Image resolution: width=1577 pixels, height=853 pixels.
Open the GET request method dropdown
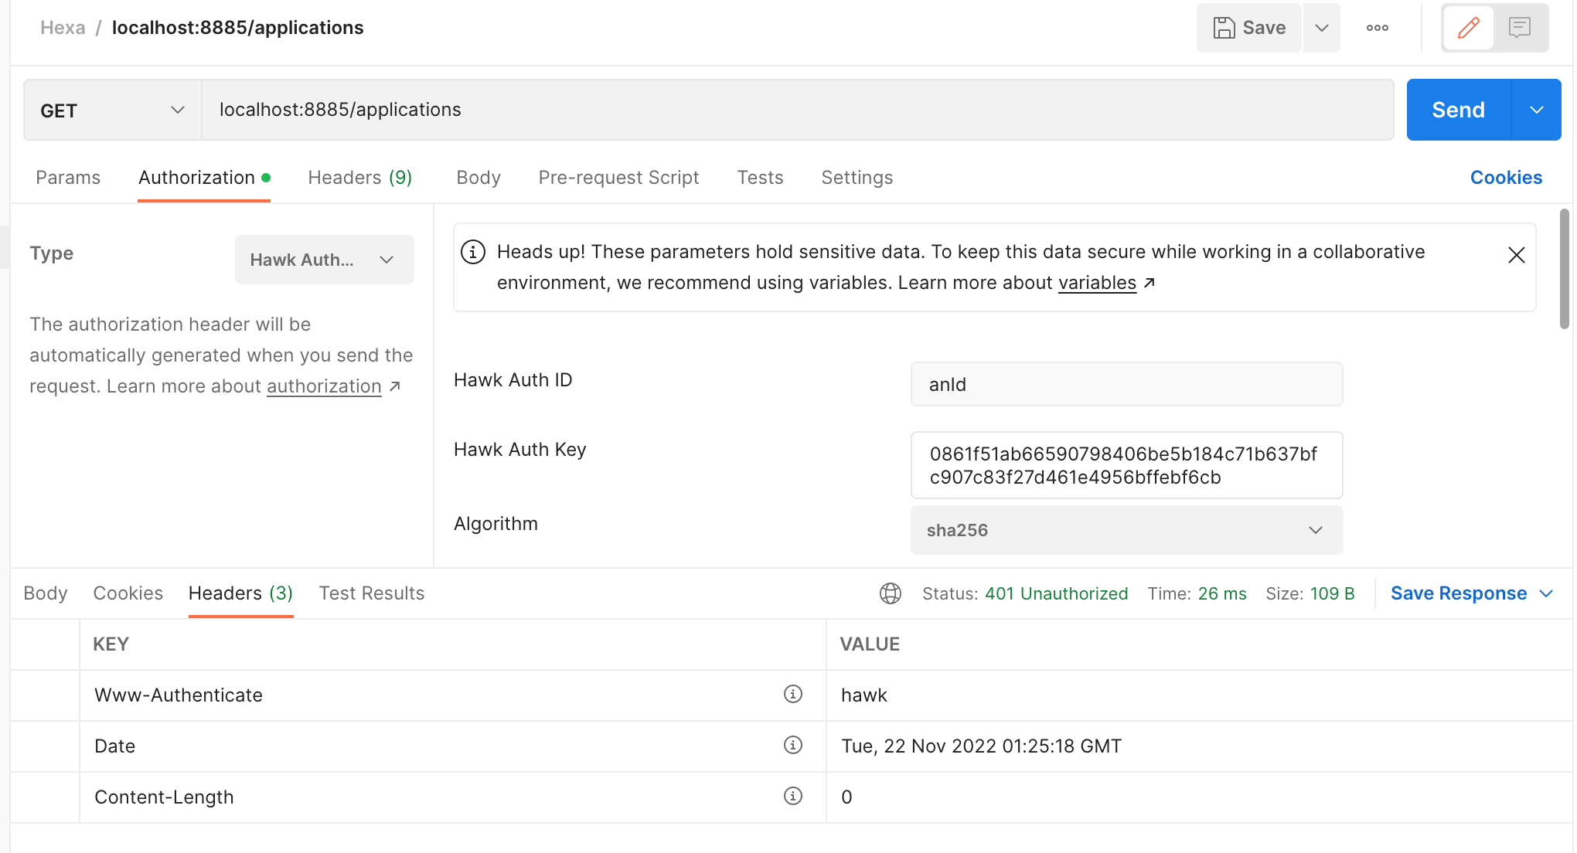point(111,110)
